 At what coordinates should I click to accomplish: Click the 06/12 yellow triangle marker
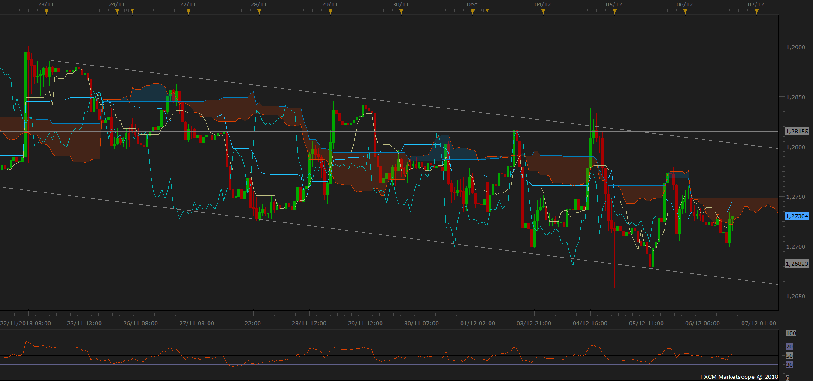coord(685,12)
